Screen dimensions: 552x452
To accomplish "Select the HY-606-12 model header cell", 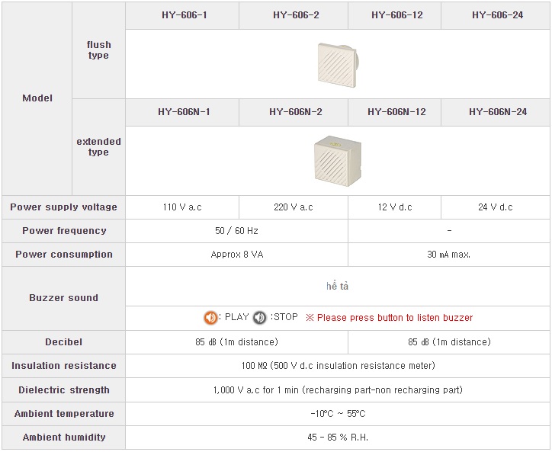I will point(394,16).
